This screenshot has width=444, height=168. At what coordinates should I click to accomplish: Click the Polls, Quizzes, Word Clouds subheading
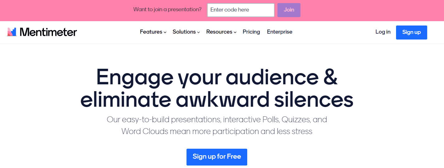[217, 125]
